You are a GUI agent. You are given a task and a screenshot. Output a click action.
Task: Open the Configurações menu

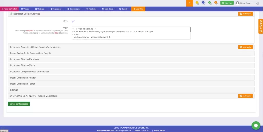[x=75, y=9]
